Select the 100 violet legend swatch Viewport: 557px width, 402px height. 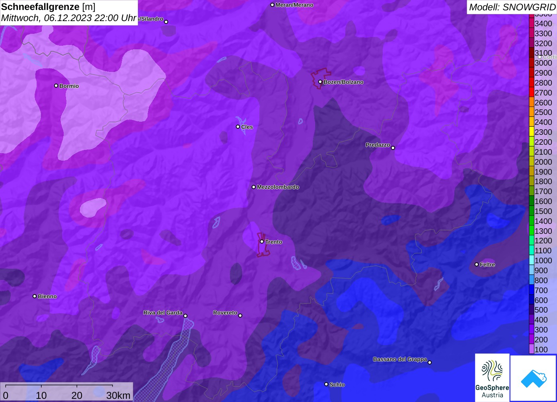[x=531, y=349]
